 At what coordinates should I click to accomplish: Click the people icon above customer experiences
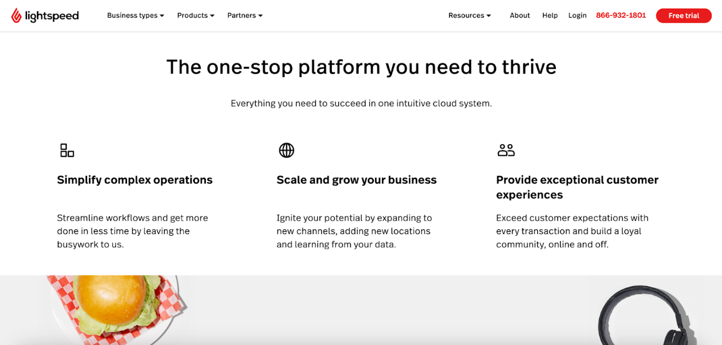coord(506,150)
